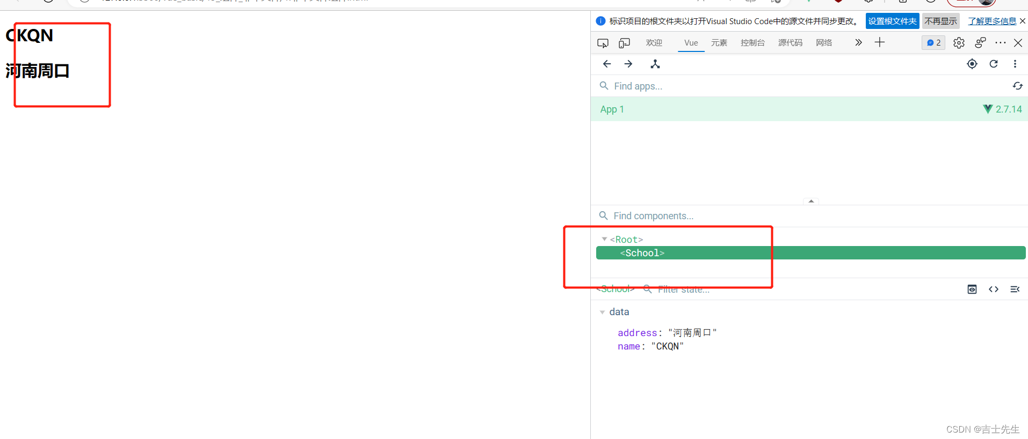Show more devtools tabs chevron
1028x439 pixels.
tap(858, 42)
